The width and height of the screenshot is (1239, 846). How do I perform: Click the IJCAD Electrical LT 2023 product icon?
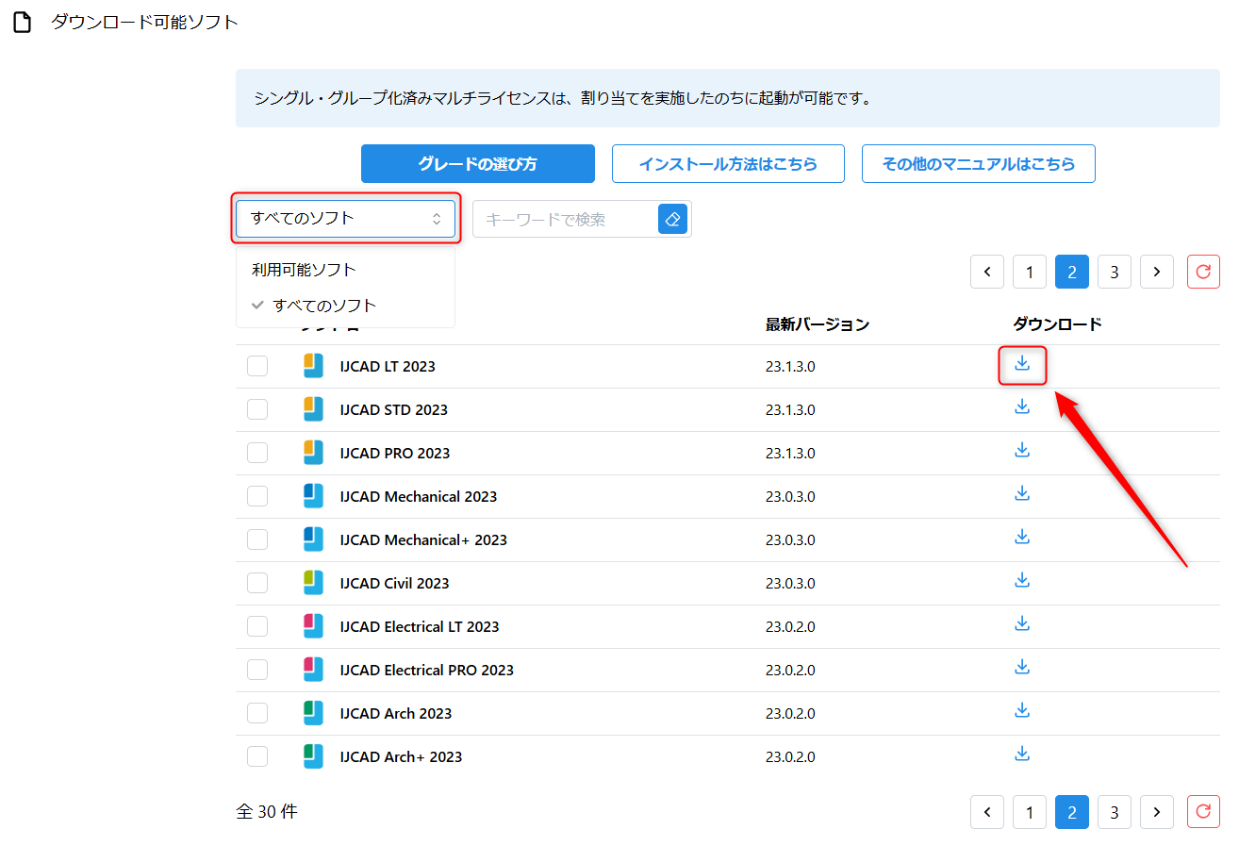313,626
